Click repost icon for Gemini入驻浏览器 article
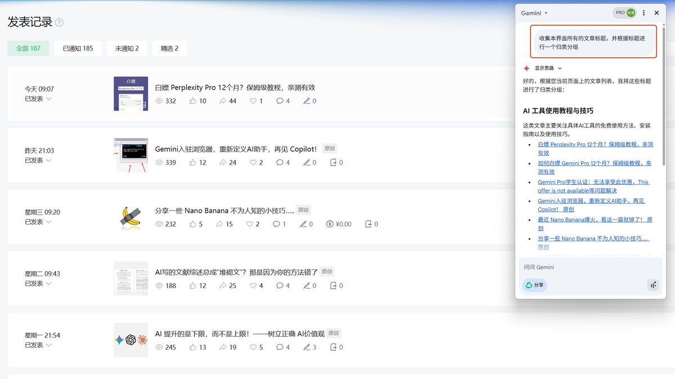 coord(333,163)
